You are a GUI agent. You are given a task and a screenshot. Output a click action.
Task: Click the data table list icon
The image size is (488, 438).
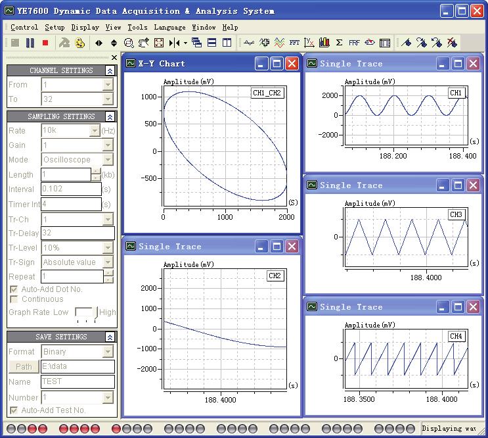pyautogui.click(x=385, y=43)
